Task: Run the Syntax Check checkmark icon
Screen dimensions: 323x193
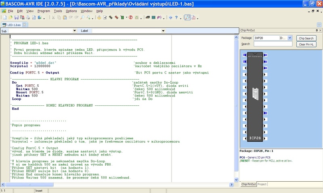Action: 105,17
